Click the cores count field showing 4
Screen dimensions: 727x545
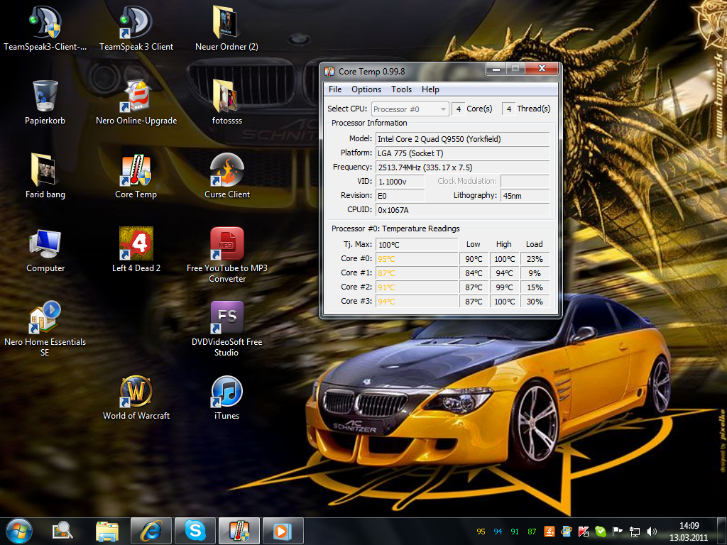(458, 109)
